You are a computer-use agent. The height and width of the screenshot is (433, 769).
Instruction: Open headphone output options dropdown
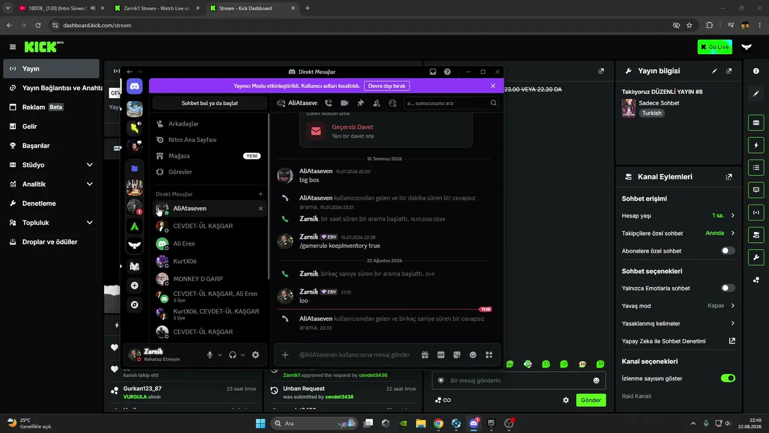pyautogui.click(x=243, y=355)
